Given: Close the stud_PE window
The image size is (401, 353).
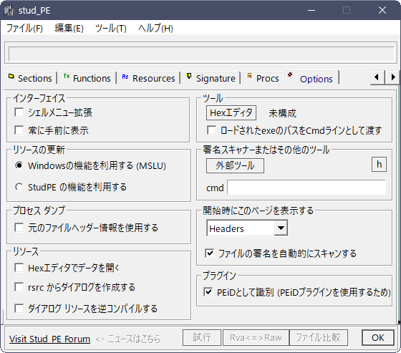Looking at the screenshot, I should (382, 10).
